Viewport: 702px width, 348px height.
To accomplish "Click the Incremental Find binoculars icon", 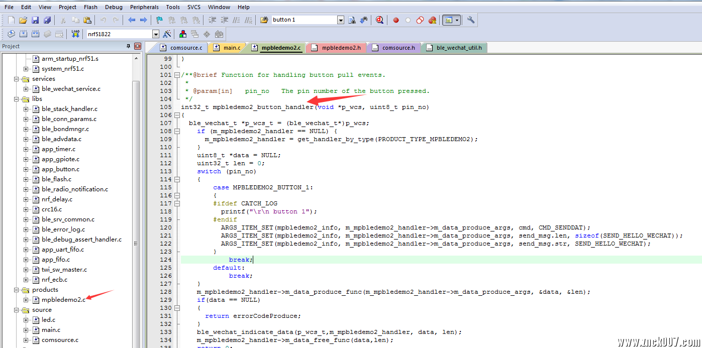I will (363, 20).
